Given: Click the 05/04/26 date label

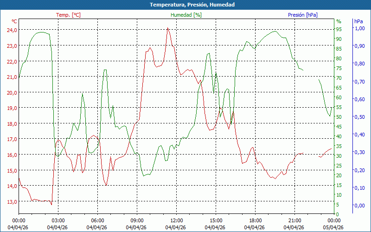Looking at the screenshot, I should coord(333,227).
